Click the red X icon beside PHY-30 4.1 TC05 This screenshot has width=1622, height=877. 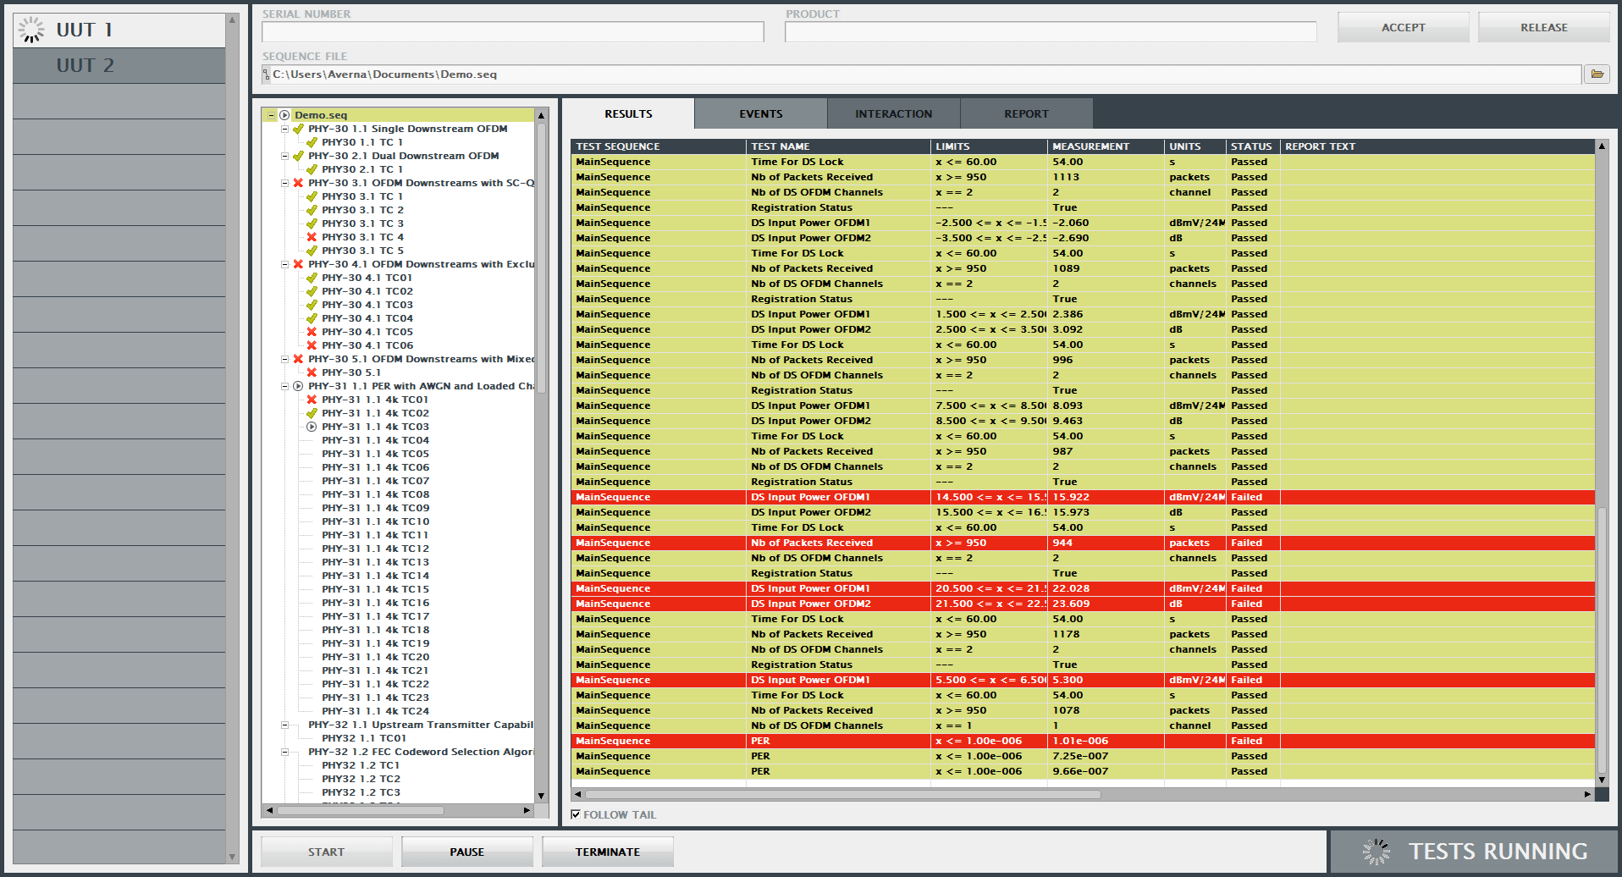tap(312, 332)
